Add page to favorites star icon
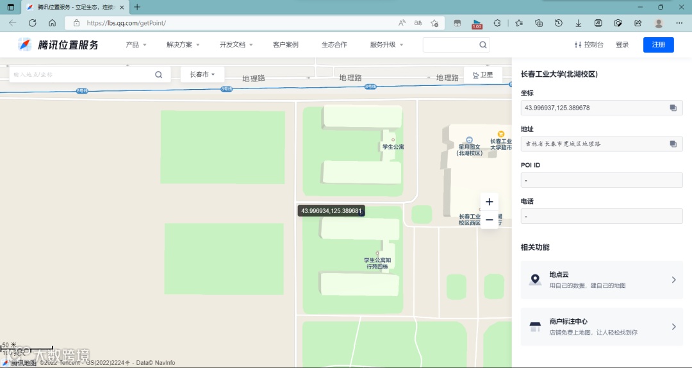Viewport: 692px width, 368px height. pos(434,23)
